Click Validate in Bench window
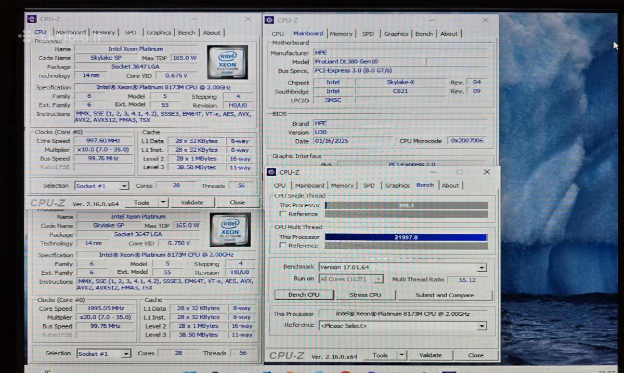Viewport: 624px width, 373px height. click(x=431, y=355)
